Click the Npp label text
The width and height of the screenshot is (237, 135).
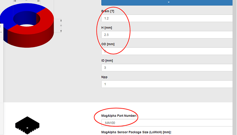[104, 77]
